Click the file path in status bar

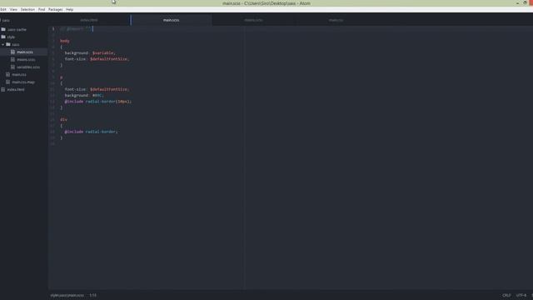tap(67, 295)
